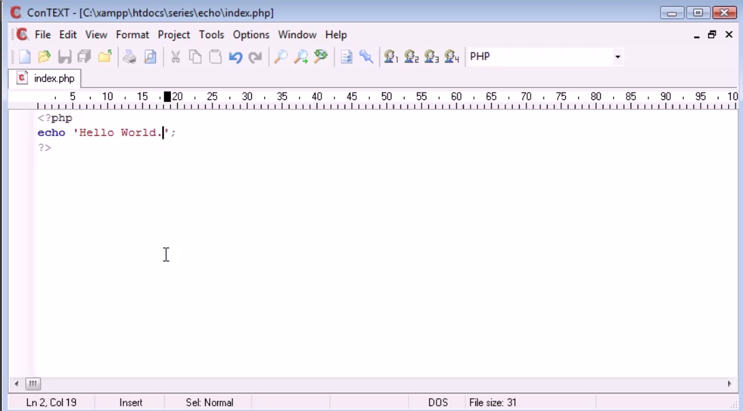Click the horizontal scrollbar right arrow
This screenshot has height=411, width=743.
point(729,384)
